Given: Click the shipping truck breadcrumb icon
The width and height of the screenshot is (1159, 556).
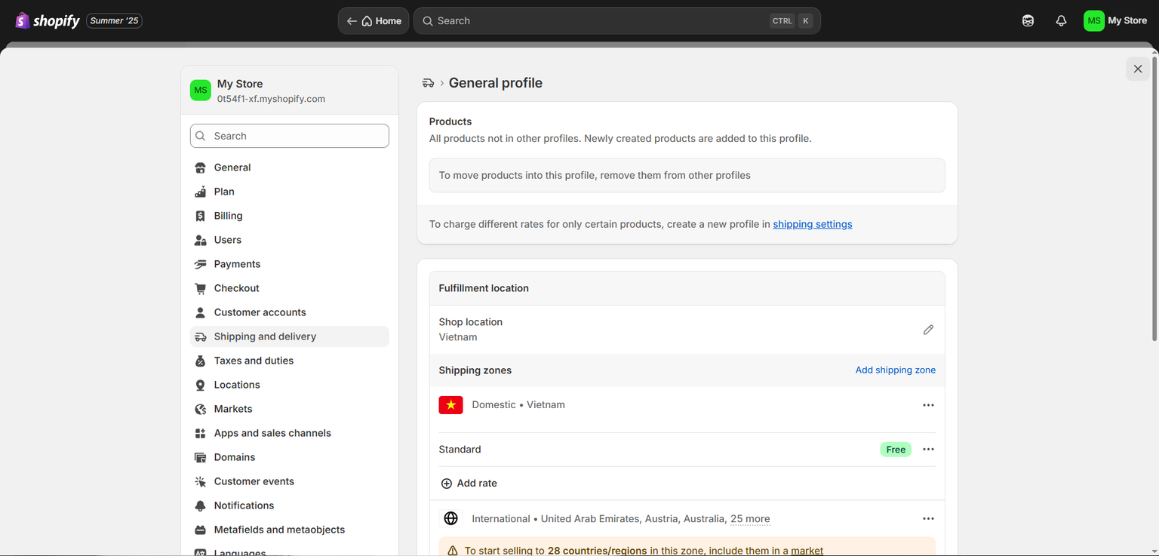Looking at the screenshot, I should click(x=429, y=83).
